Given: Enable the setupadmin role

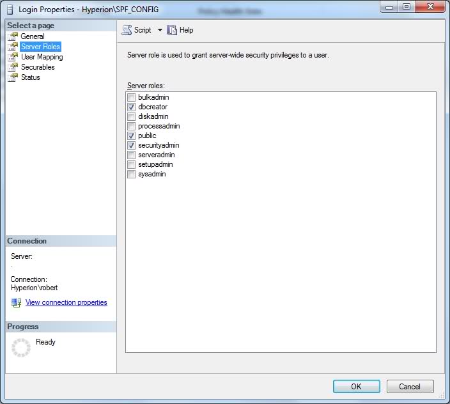Looking at the screenshot, I should (131, 165).
